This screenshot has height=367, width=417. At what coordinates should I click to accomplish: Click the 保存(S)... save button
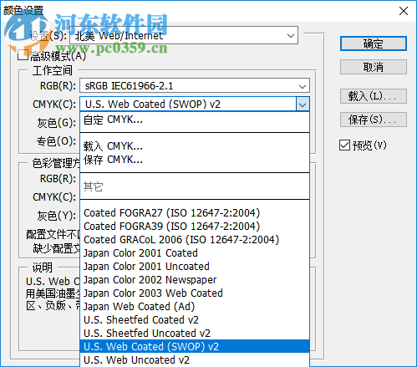coord(374,120)
